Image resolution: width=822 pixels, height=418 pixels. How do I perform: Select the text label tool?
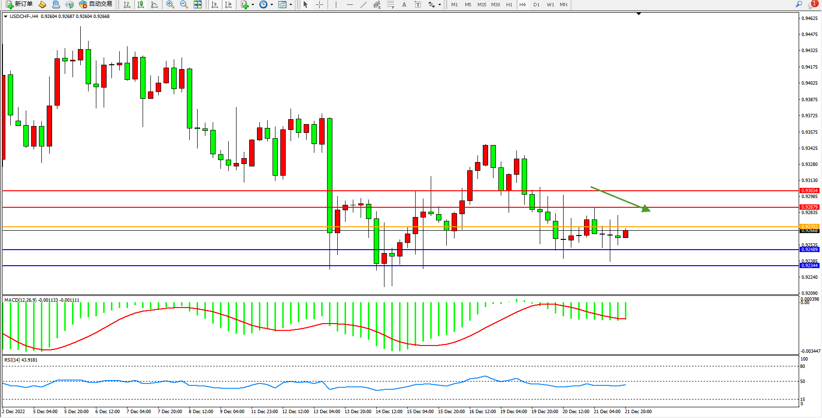pos(418,4)
